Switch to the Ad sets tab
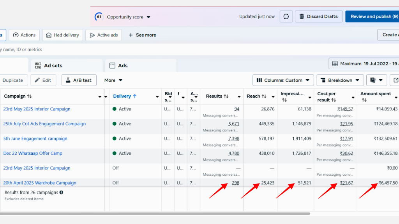Screen dimensions: 399x224 pyautogui.click(x=67, y=65)
